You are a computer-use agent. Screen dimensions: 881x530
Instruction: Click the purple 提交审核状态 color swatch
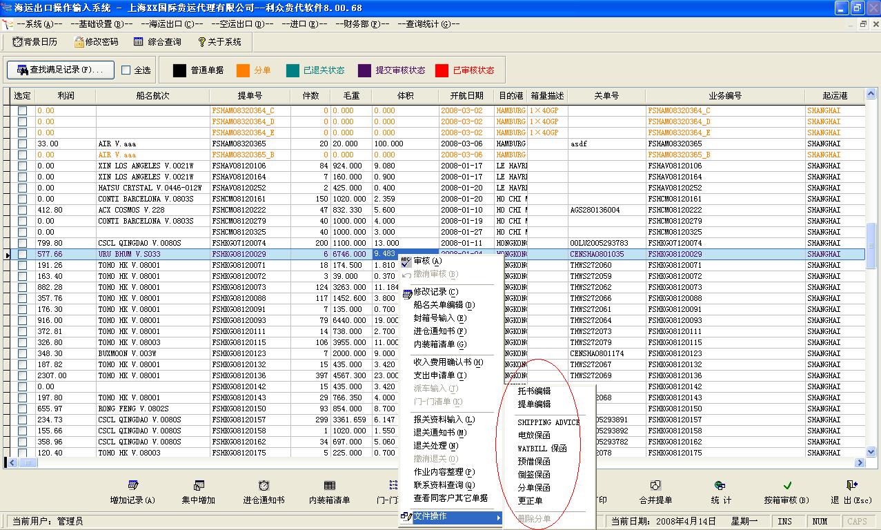point(365,70)
